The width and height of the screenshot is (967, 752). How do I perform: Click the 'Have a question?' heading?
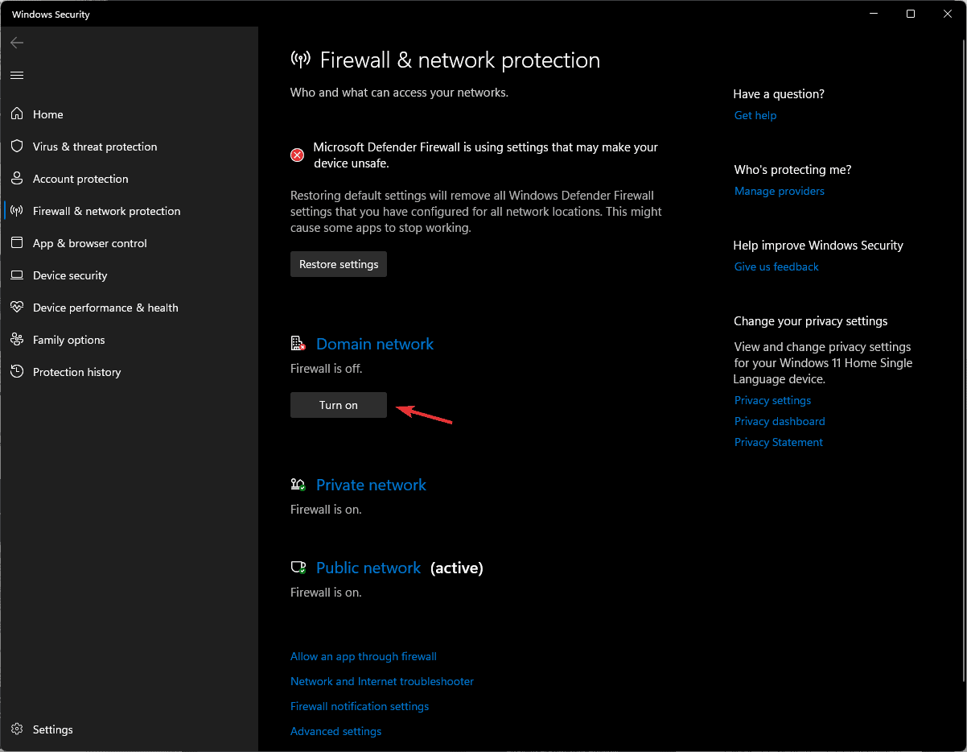[779, 94]
